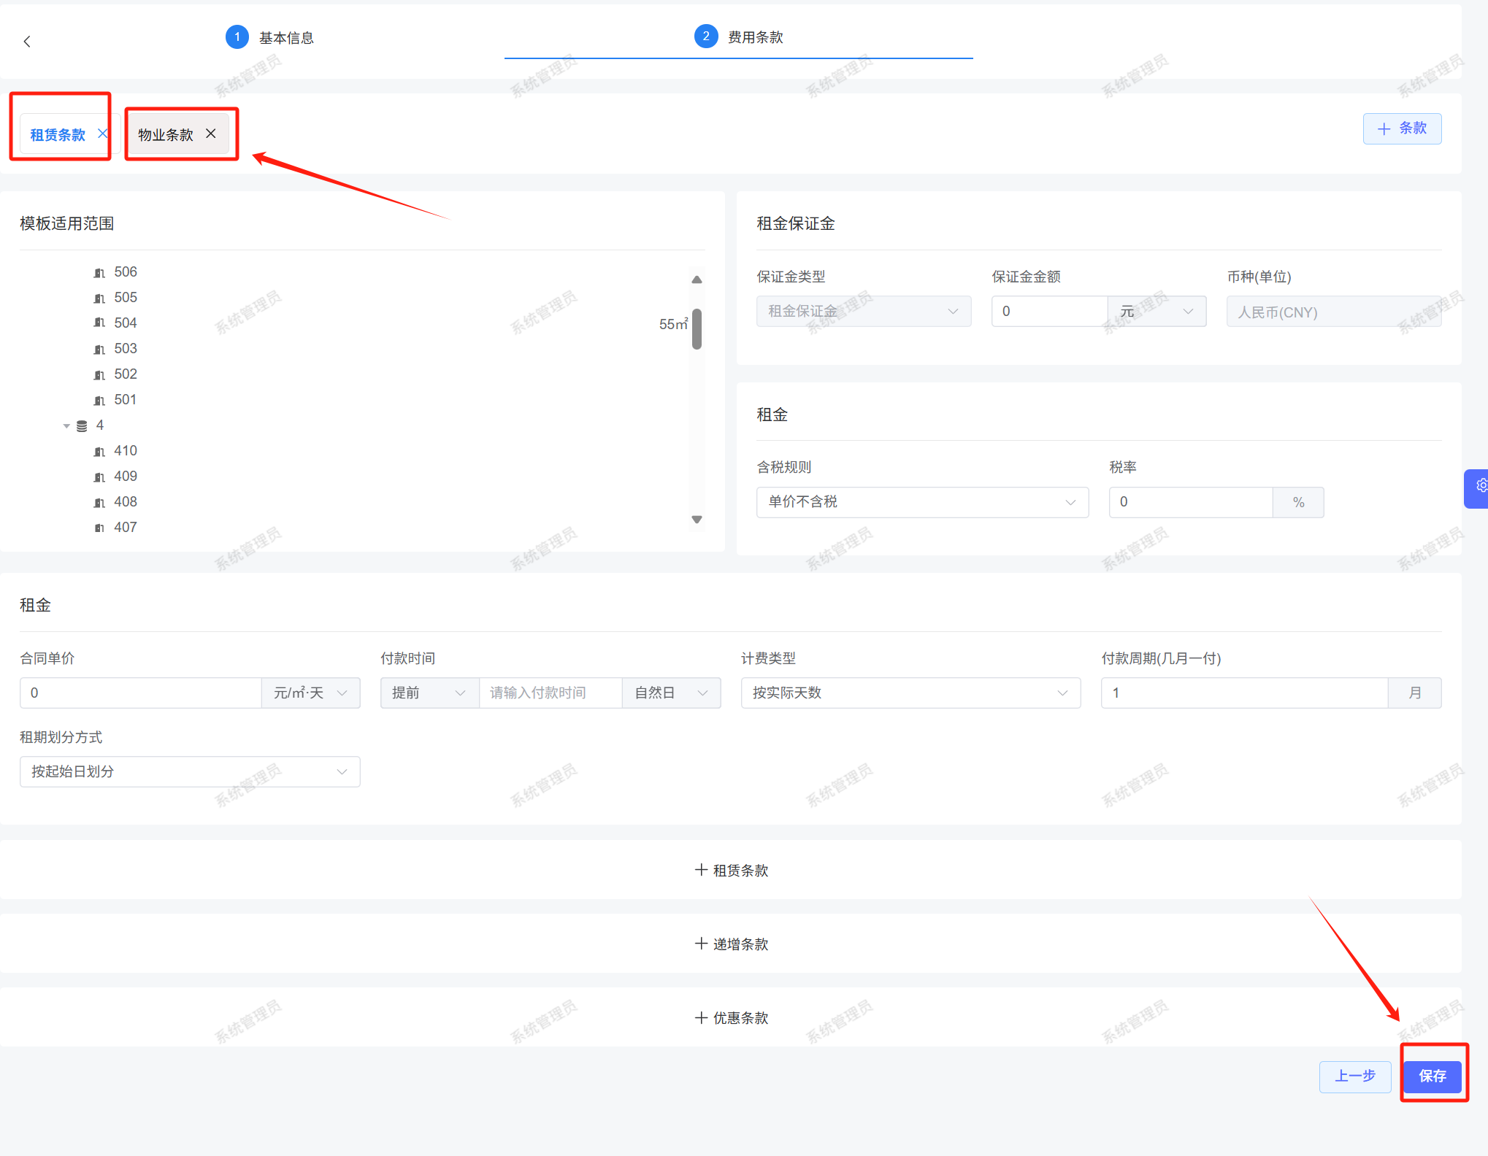
Task: Switch to the 物业条款 tab
Action: (x=166, y=135)
